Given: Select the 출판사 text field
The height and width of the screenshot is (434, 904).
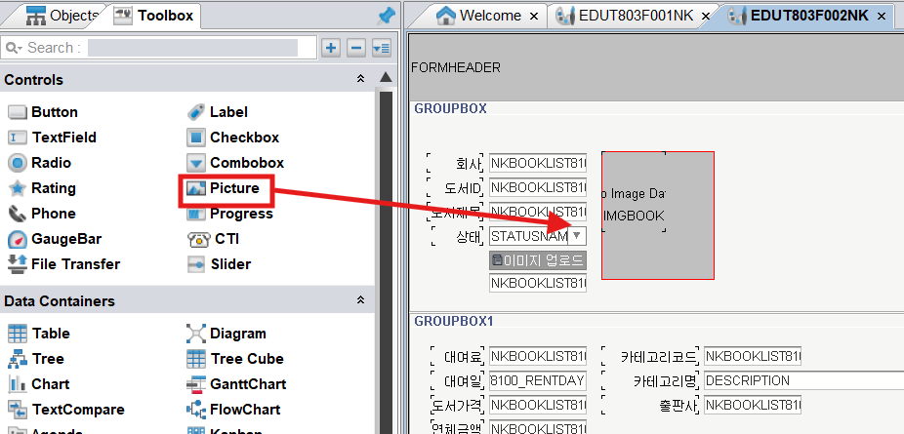Looking at the screenshot, I should pyautogui.click(x=753, y=405).
